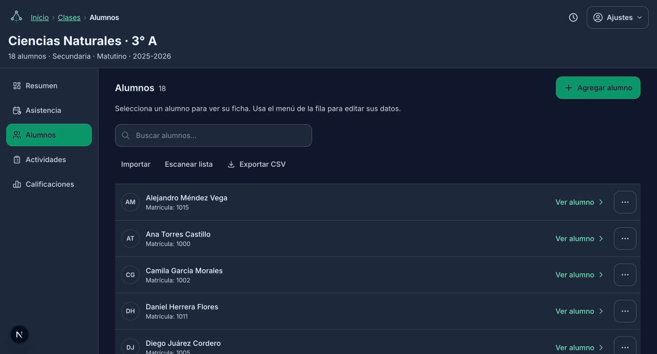
Task: Open the Ajustes dropdown menu
Action: (617, 17)
